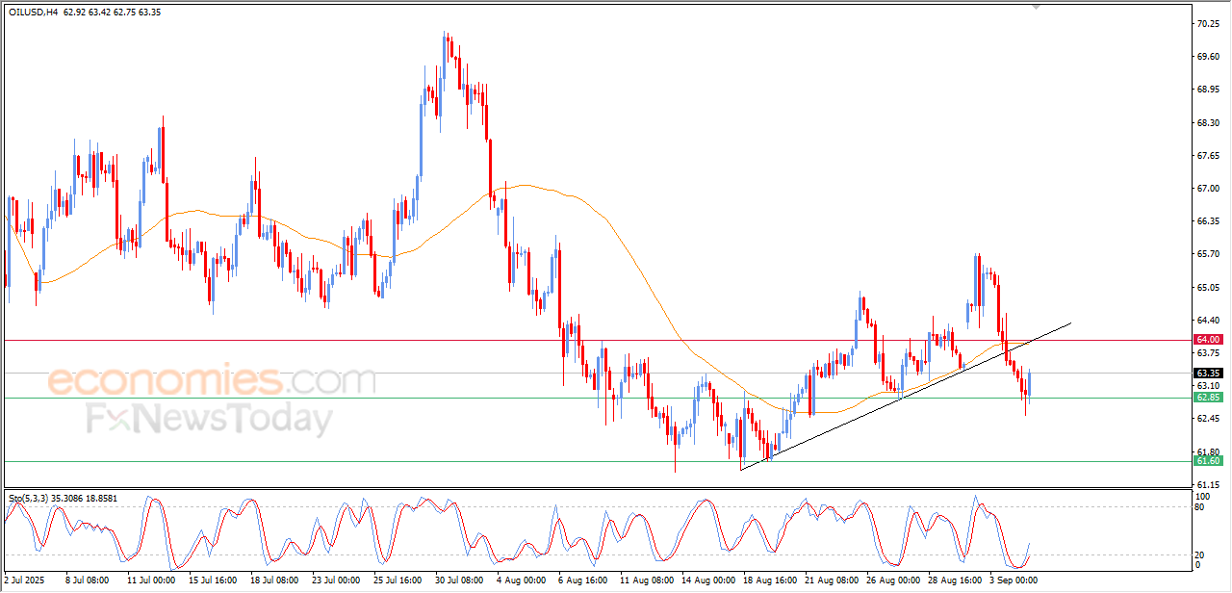Click the OILUSD,H4 chart title text
Viewport: 1232px width, 593px height.
coord(34,13)
